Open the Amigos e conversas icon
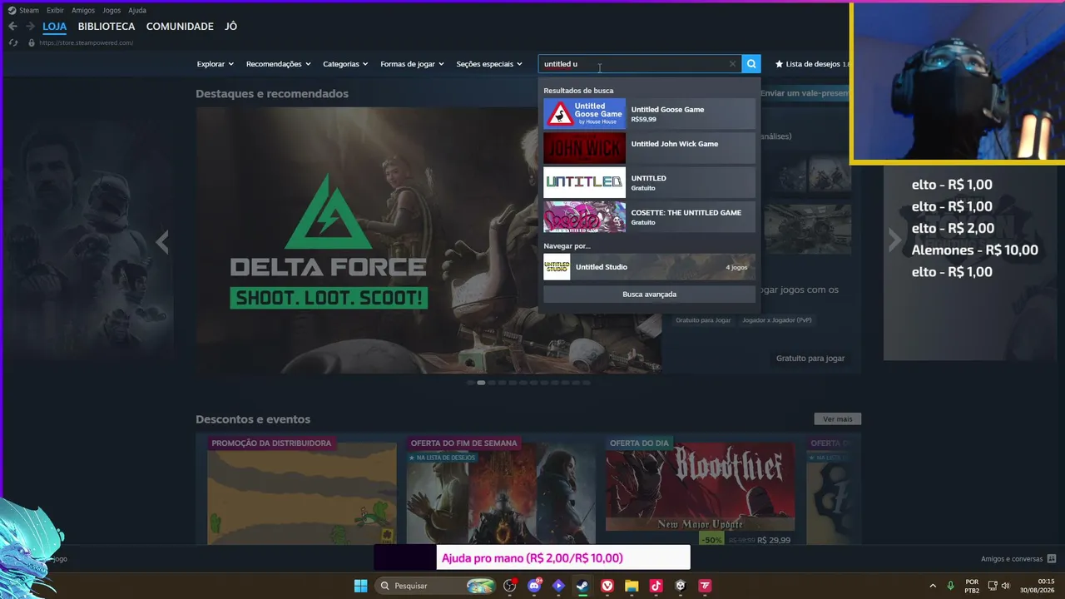 pyautogui.click(x=1052, y=559)
